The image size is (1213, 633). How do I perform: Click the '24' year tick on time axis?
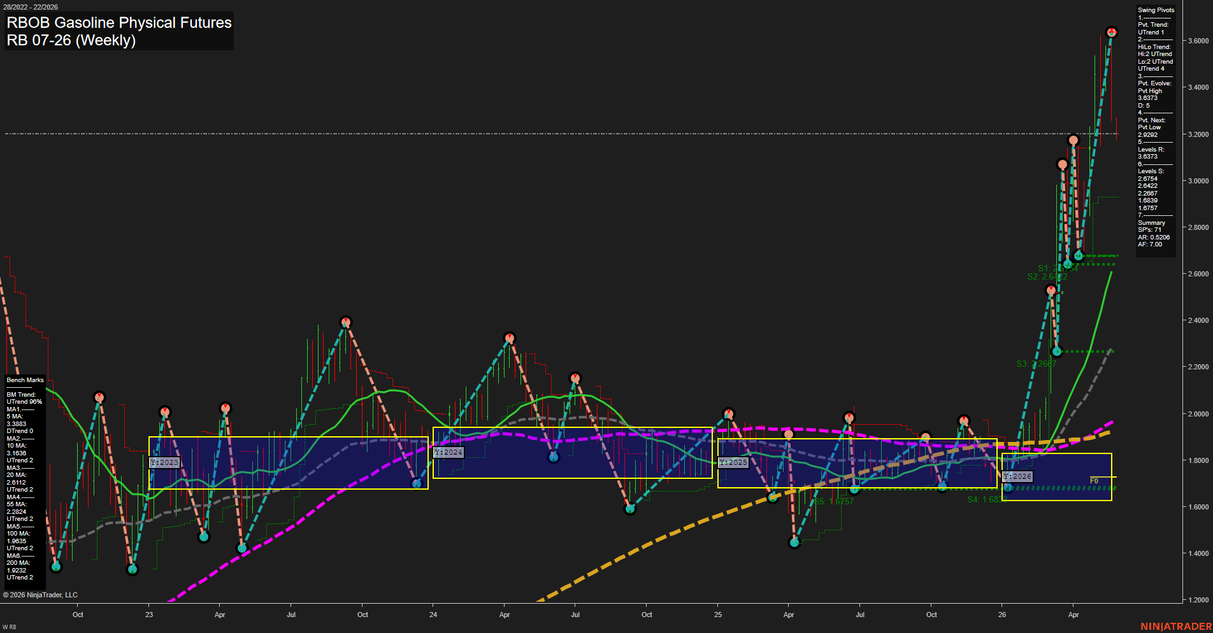433,615
